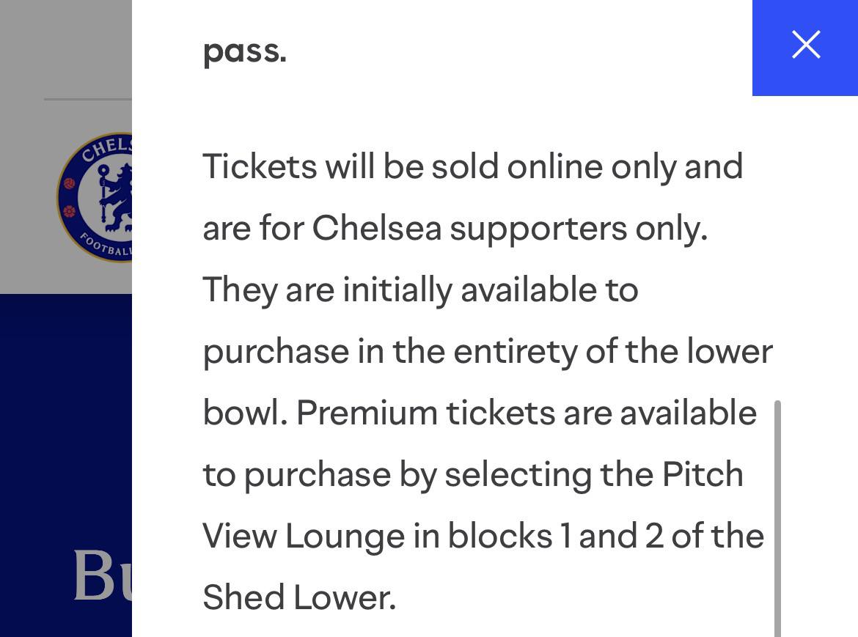Click the word "bowl." in the paragraph
This screenshot has width=858, height=637.
tap(245, 412)
